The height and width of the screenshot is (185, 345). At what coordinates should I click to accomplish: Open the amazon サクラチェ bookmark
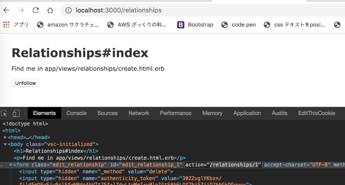tap(68, 25)
